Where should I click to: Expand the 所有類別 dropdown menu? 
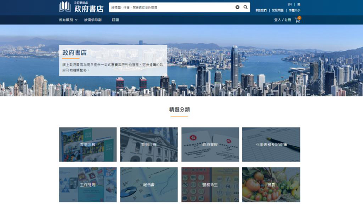[x=68, y=20]
